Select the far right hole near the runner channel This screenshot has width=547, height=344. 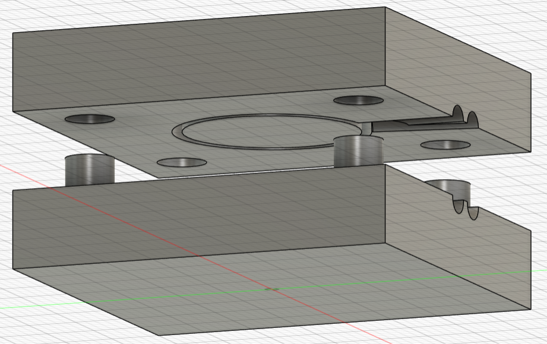pyautogui.click(x=445, y=145)
